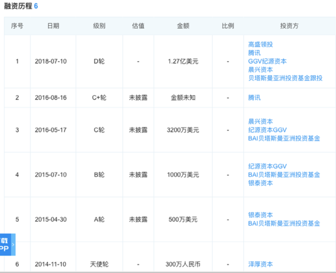Viewport: 336px width, 273px height.
Task: Click the 金额未知 amount cell
Action: (183, 98)
